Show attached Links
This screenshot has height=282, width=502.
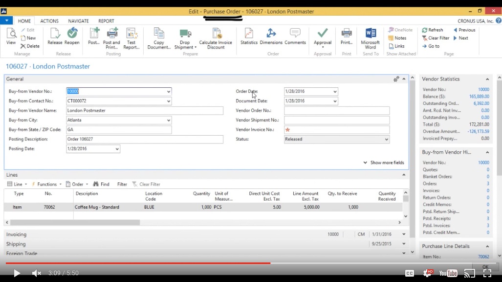tap(397, 46)
